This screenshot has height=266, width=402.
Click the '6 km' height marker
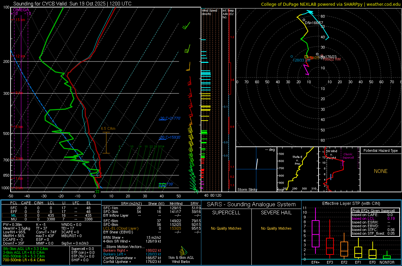coord(19,127)
